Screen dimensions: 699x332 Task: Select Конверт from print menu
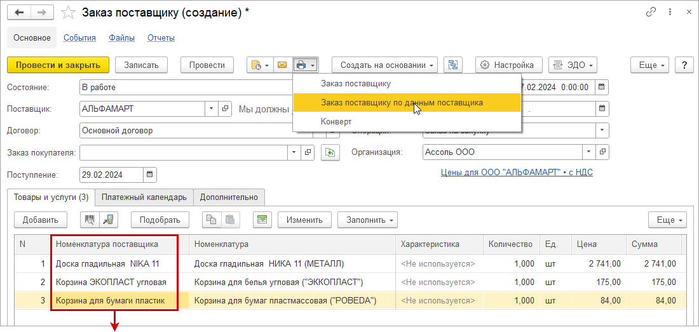click(x=336, y=121)
